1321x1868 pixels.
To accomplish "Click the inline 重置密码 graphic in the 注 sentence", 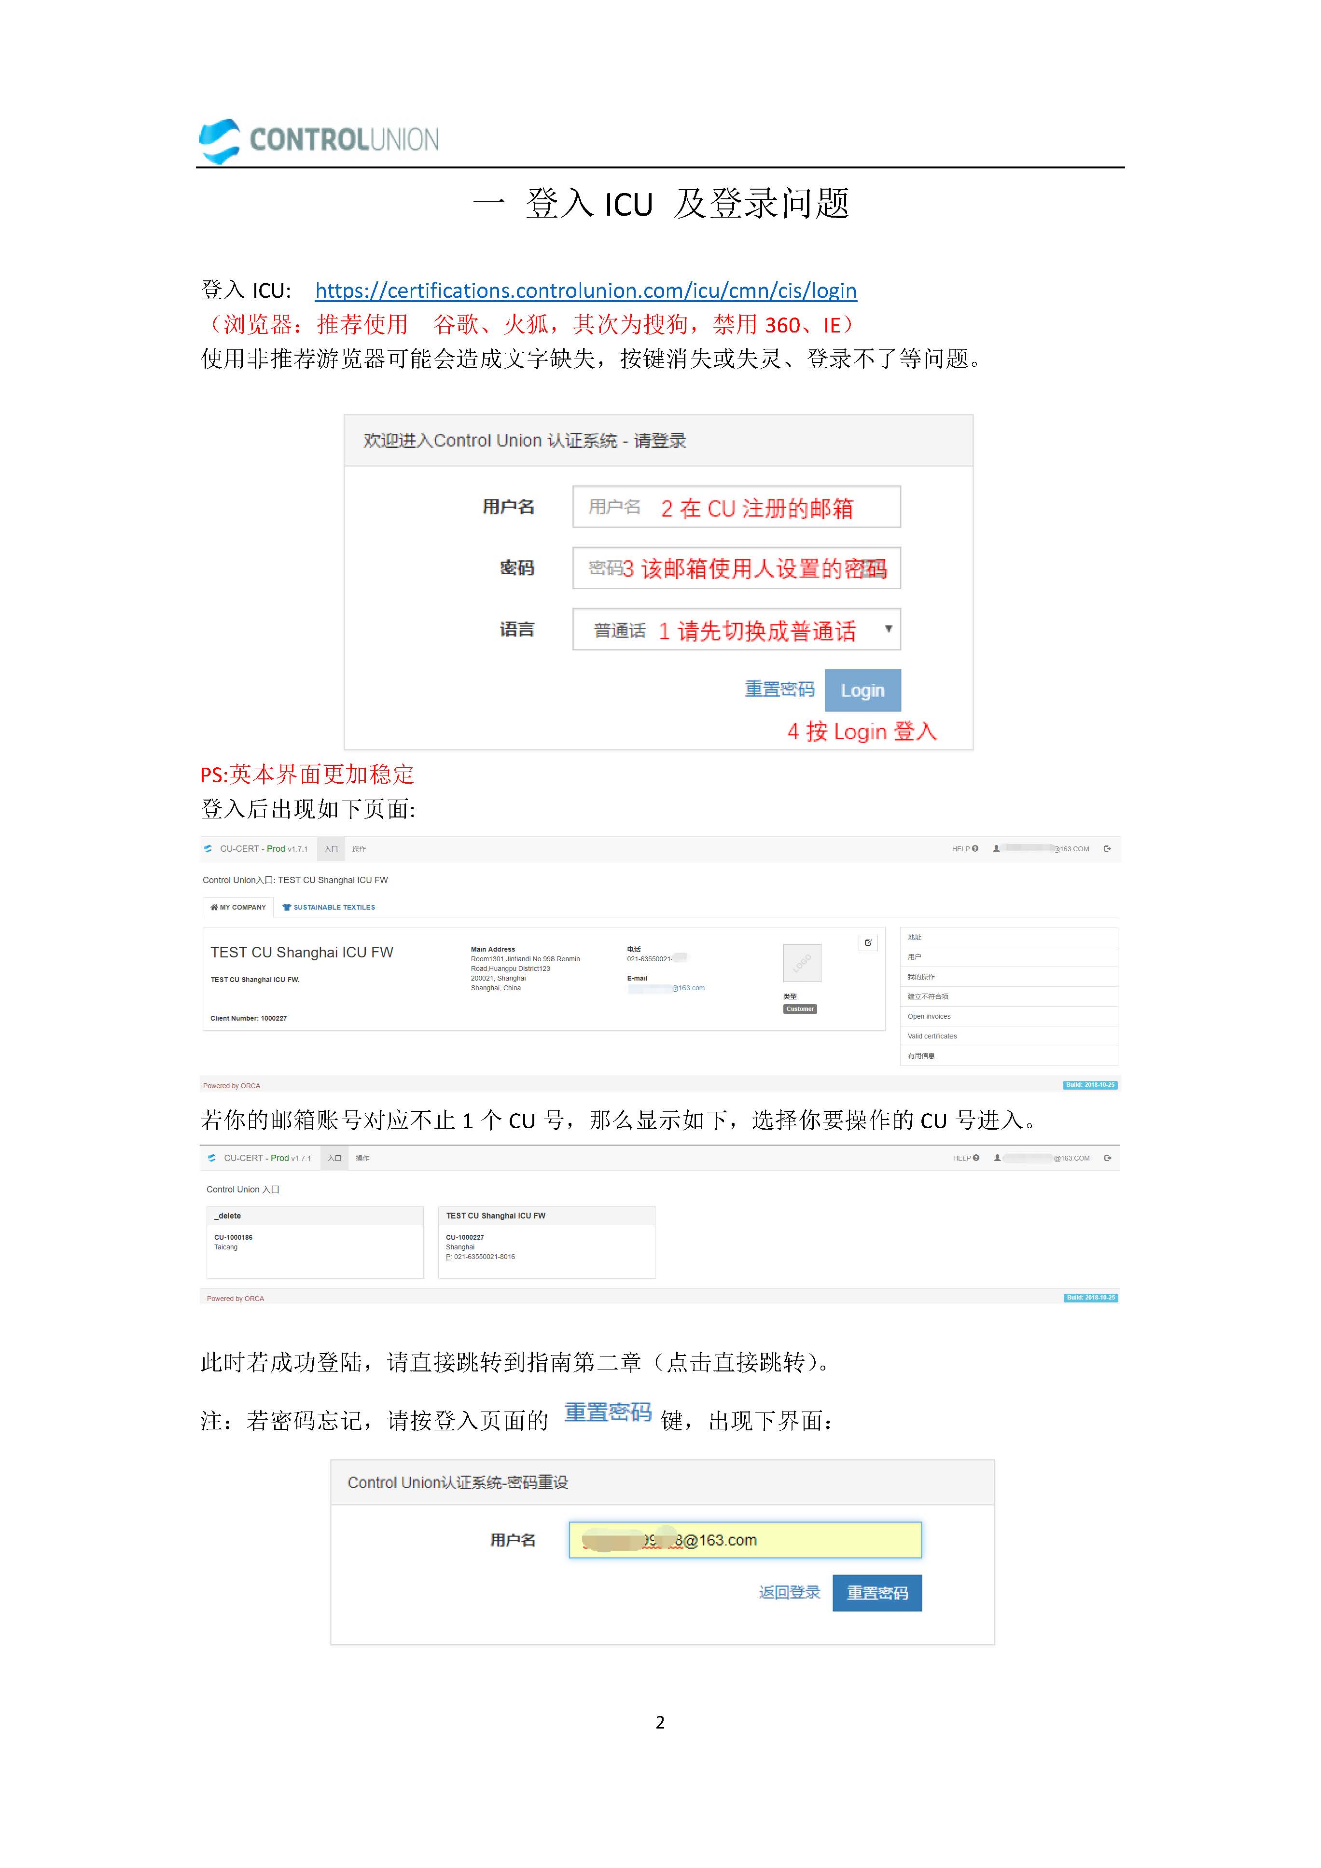I will point(608,1412).
